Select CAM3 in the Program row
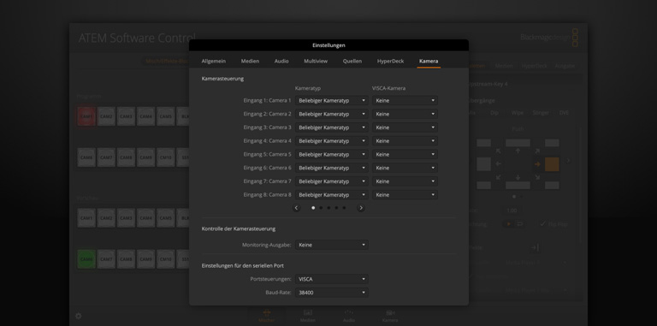Viewport: 657px width, 326px height. 126,116
